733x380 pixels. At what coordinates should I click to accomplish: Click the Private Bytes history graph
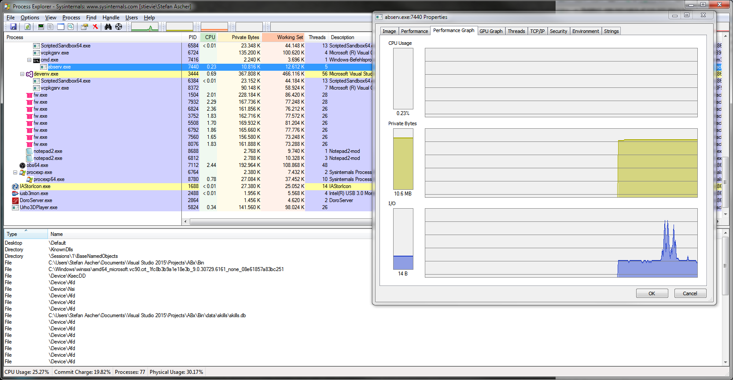coord(561,163)
